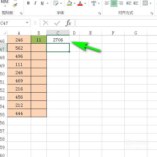
Task: Open Clipboard dialog launcher
Action: click(21, 14)
